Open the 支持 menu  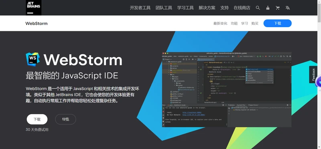224,8
